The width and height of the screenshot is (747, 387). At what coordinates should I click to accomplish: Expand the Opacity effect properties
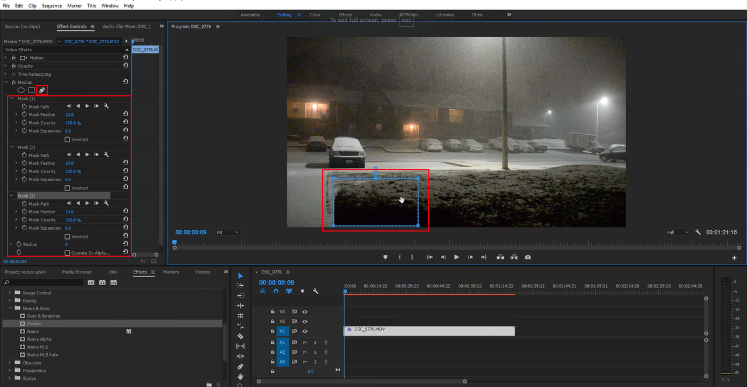coord(5,66)
